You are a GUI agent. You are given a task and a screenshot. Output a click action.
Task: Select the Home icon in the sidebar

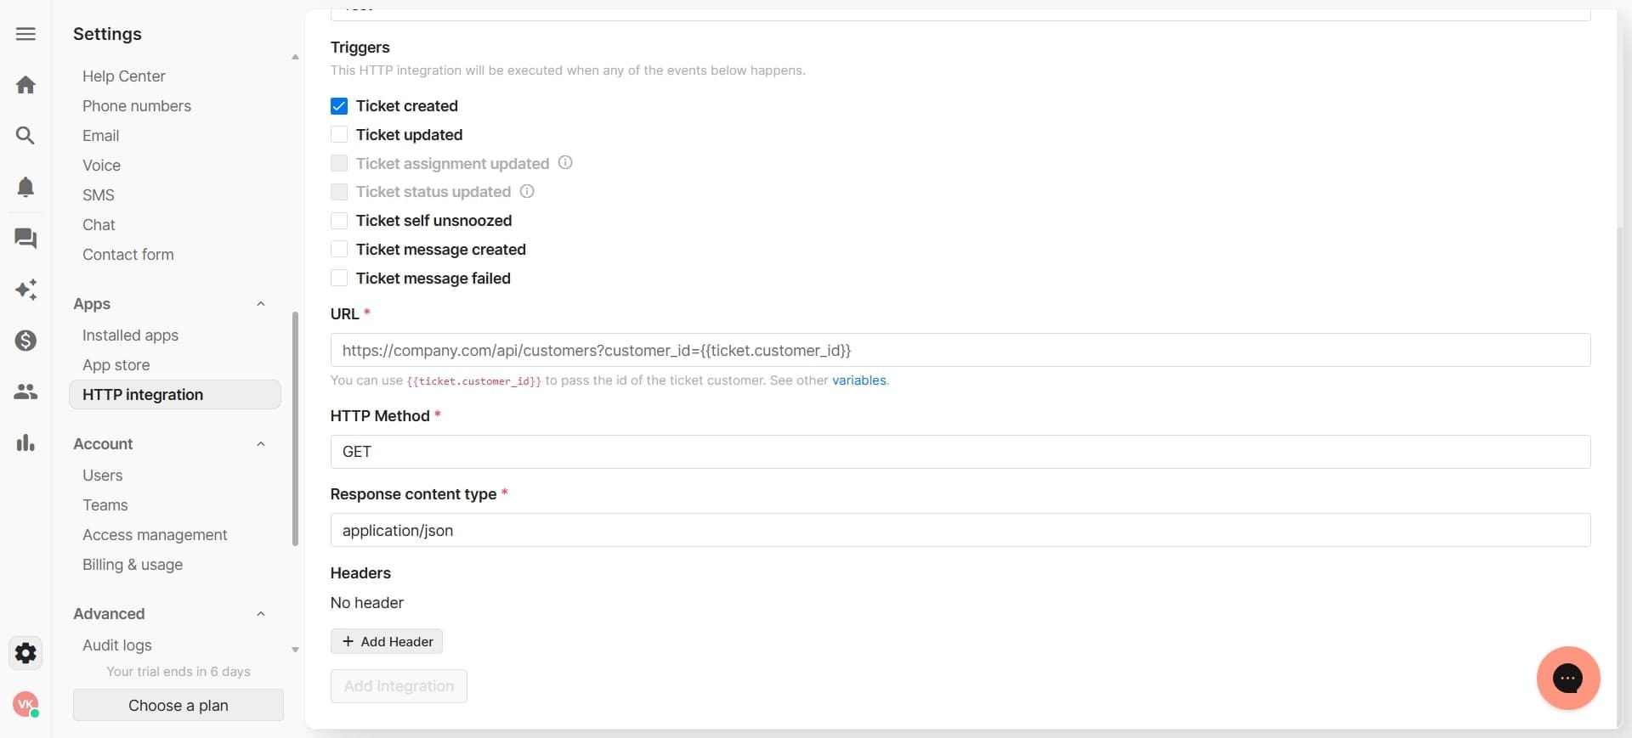tap(25, 84)
